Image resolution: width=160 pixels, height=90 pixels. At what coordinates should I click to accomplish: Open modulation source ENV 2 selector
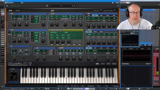point(52,35)
